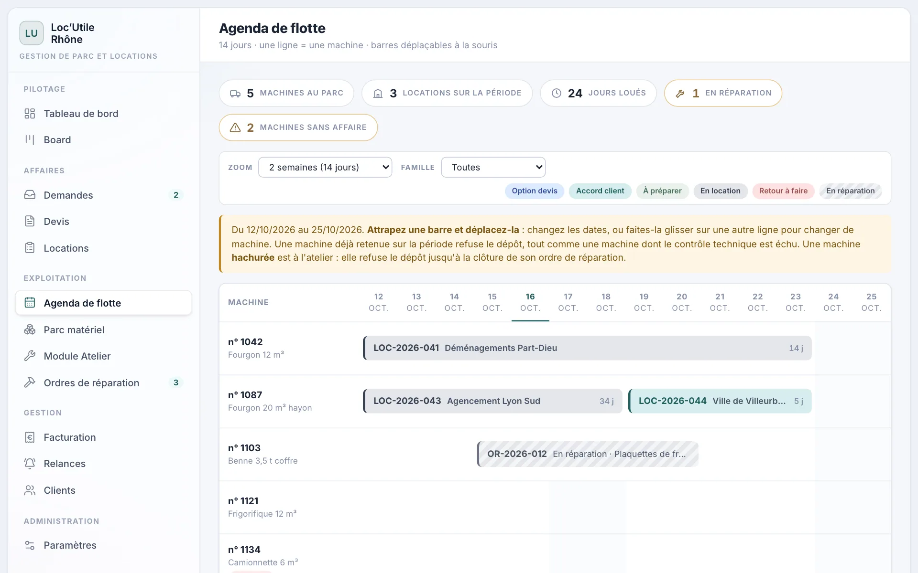Viewport: 918px width, 573px height.
Task: Click the 1 En réparation stat pill
Action: pyautogui.click(x=723, y=93)
